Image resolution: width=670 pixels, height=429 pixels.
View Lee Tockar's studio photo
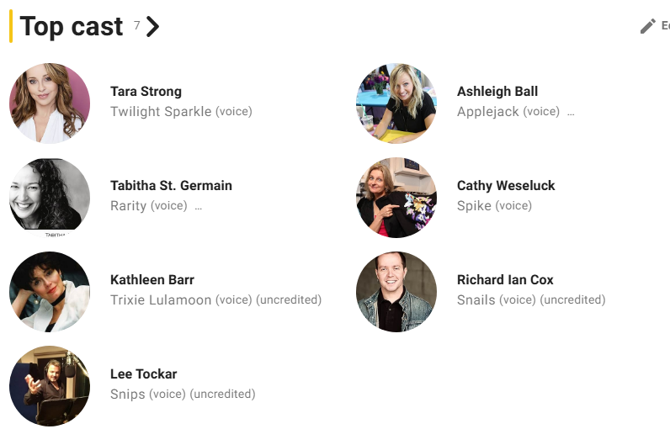(50, 386)
